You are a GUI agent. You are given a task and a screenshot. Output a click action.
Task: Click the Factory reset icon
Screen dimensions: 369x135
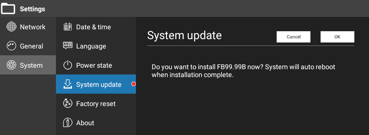click(68, 104)
